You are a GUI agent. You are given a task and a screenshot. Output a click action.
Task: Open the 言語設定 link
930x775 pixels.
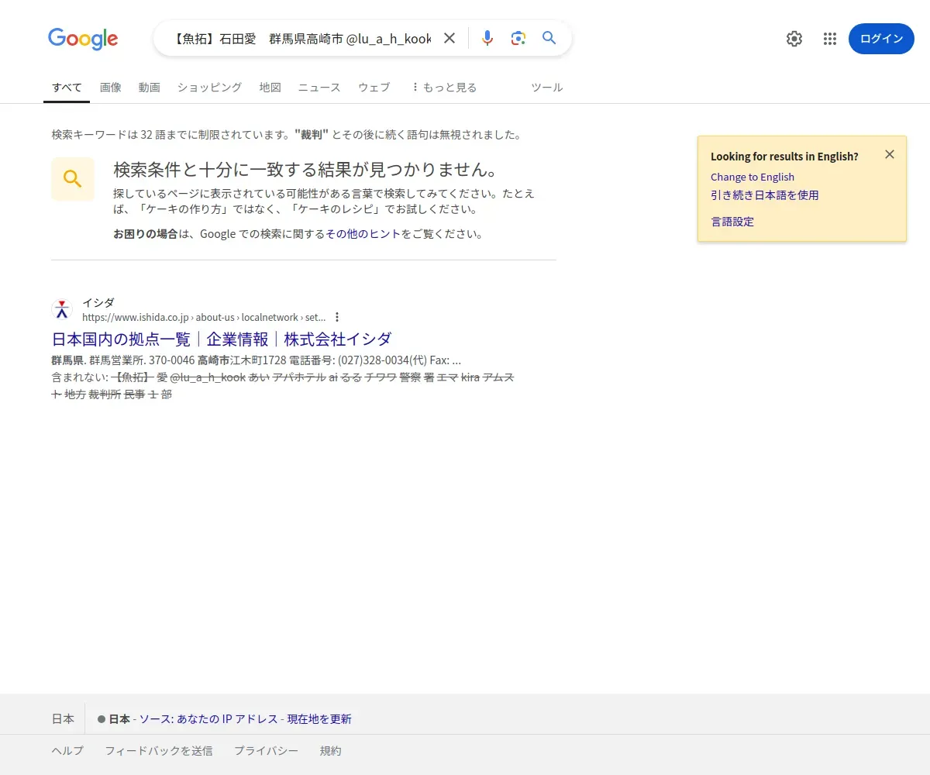[732, 222]
